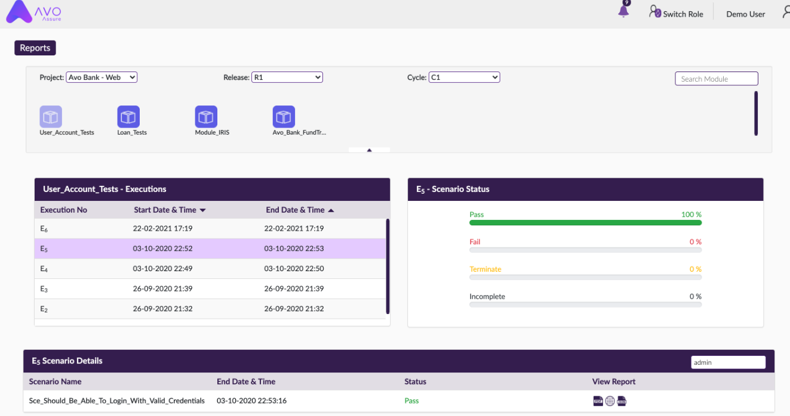Click the Incomplete progress bar
790x416 pixels.
585,305
